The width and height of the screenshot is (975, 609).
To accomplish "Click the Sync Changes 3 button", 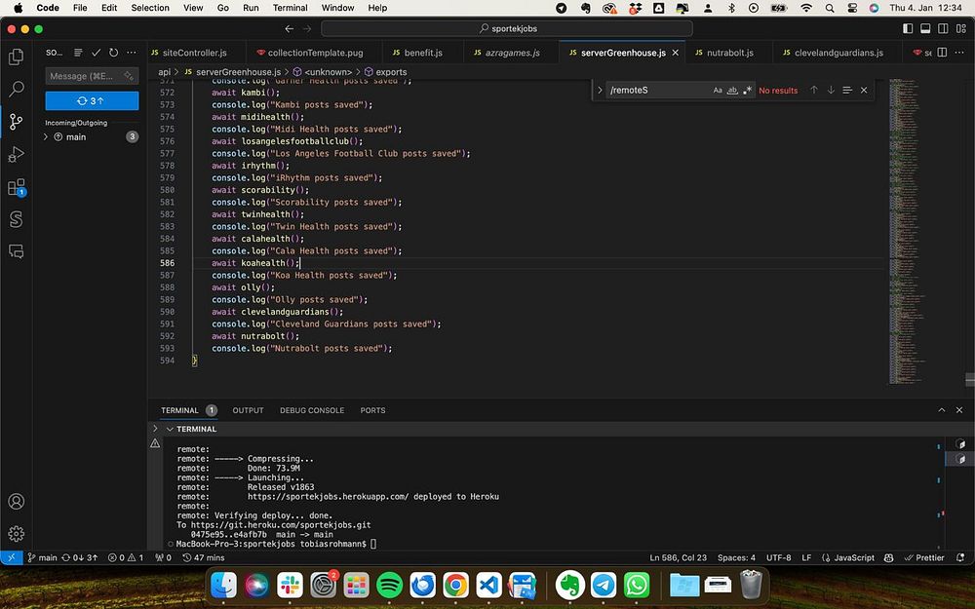I will click(x=92, y=101).
